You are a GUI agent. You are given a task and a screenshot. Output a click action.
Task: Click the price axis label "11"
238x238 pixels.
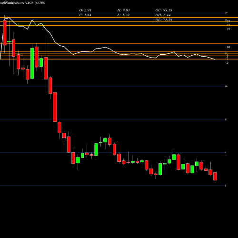point(226,119)
